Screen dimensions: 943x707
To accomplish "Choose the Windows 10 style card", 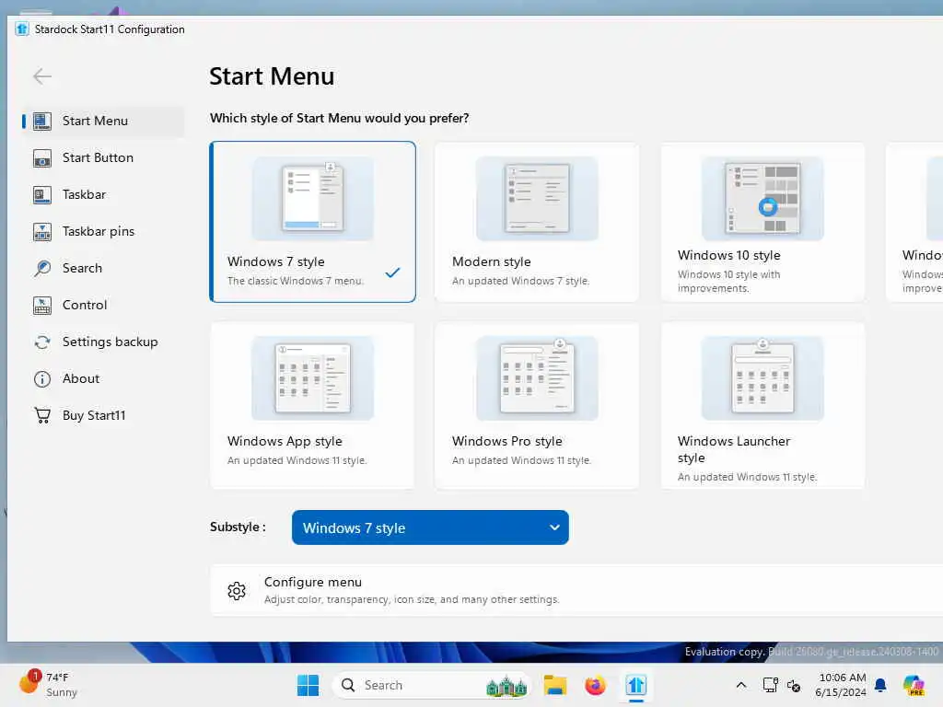I will pos(763,222).
